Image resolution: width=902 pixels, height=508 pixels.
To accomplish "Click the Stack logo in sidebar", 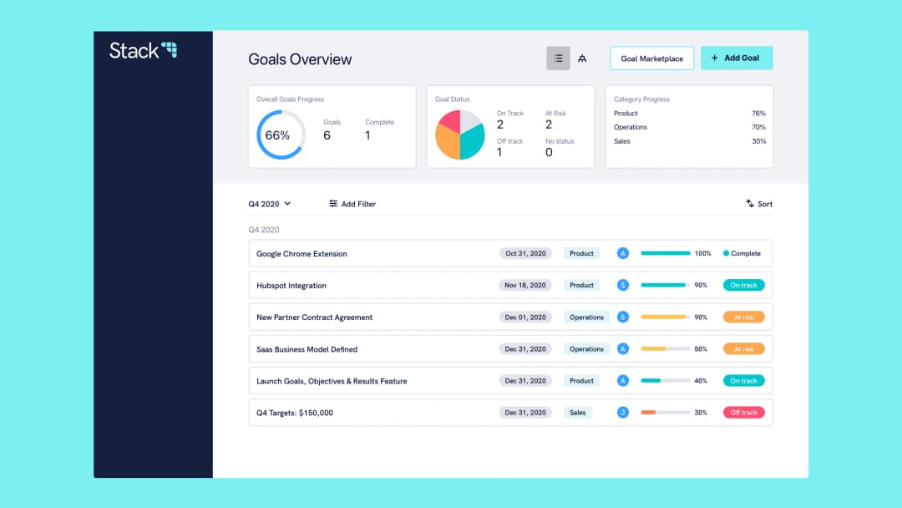I will pos(144,51).
